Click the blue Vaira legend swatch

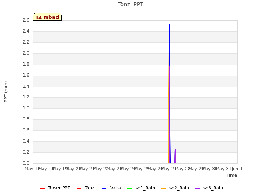pos(104,189)
